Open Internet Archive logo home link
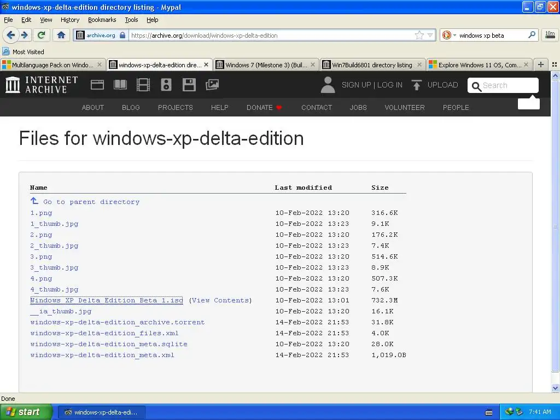The width and height of the screenshot is (560, 420). click(x=42, y=85)
